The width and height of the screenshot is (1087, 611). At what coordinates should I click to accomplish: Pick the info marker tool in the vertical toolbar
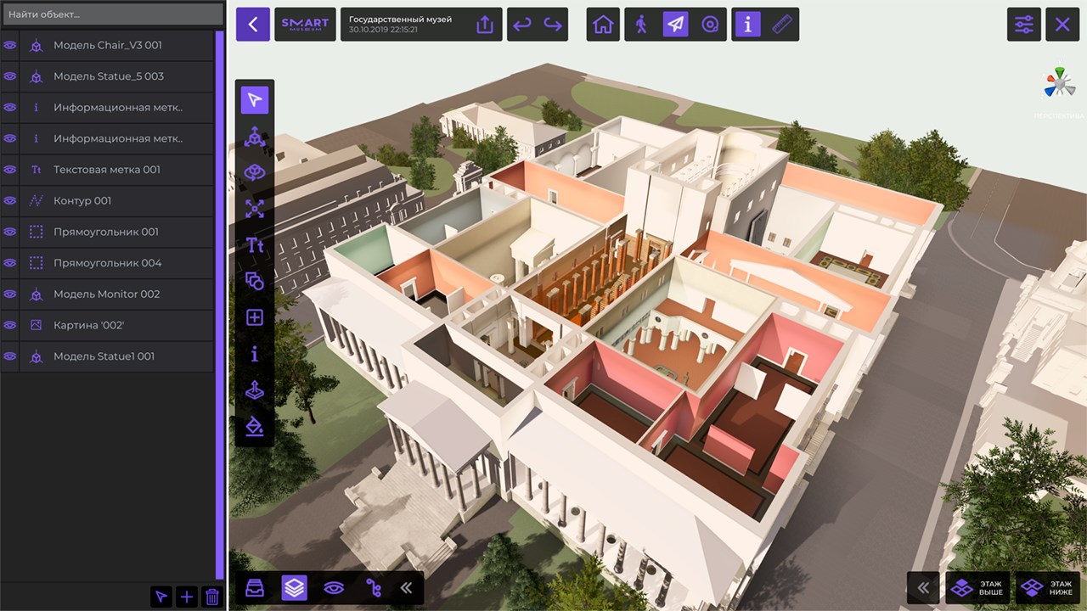pyautogui.click(x=255, y=354)
